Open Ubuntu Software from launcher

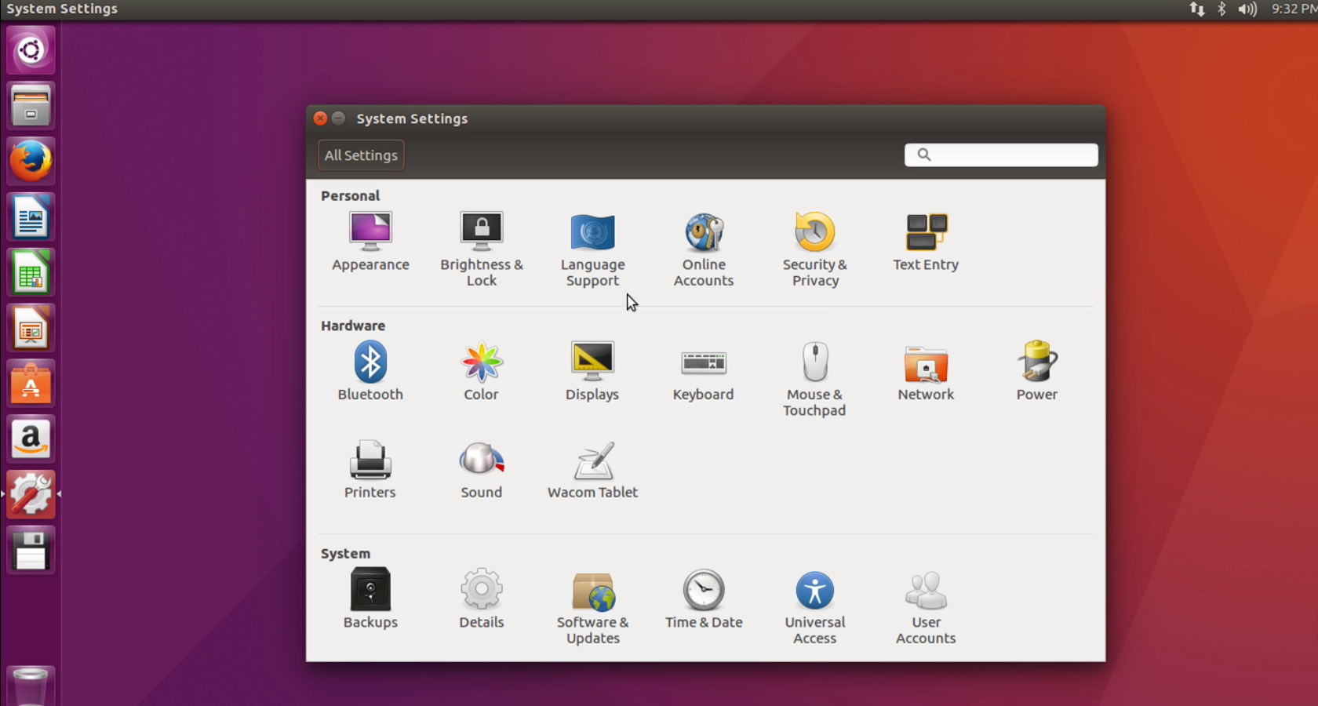[31, 384]
